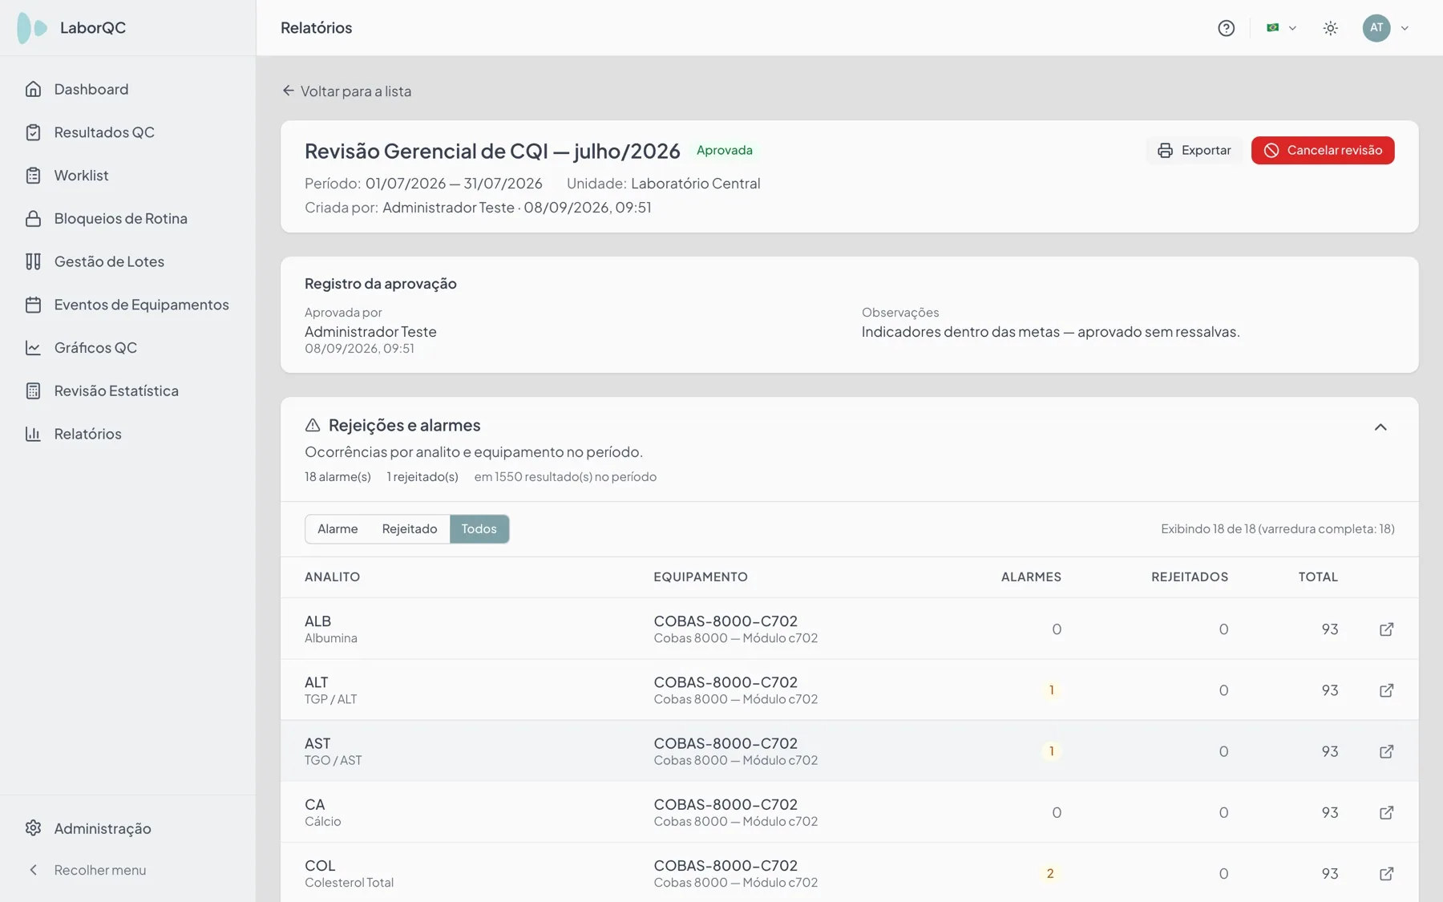Click the ANALITO column header
Screen dimensions: 1443x902
pos(332,577)
